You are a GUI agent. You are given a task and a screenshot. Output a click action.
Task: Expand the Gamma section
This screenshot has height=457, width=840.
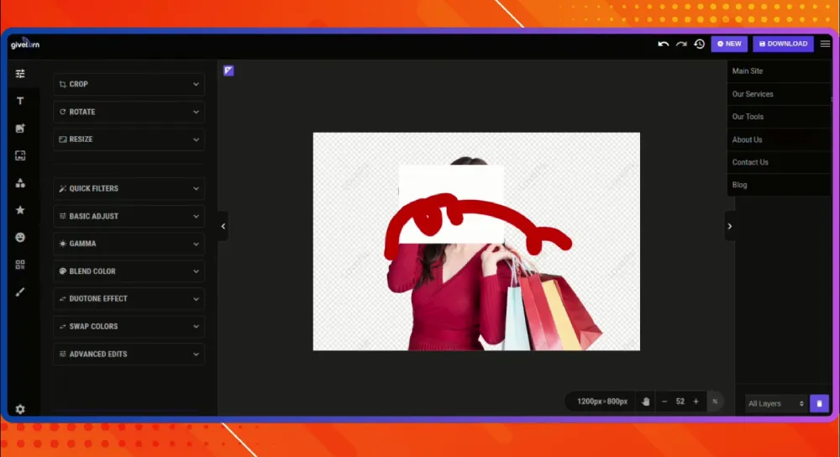click(129, 244)
